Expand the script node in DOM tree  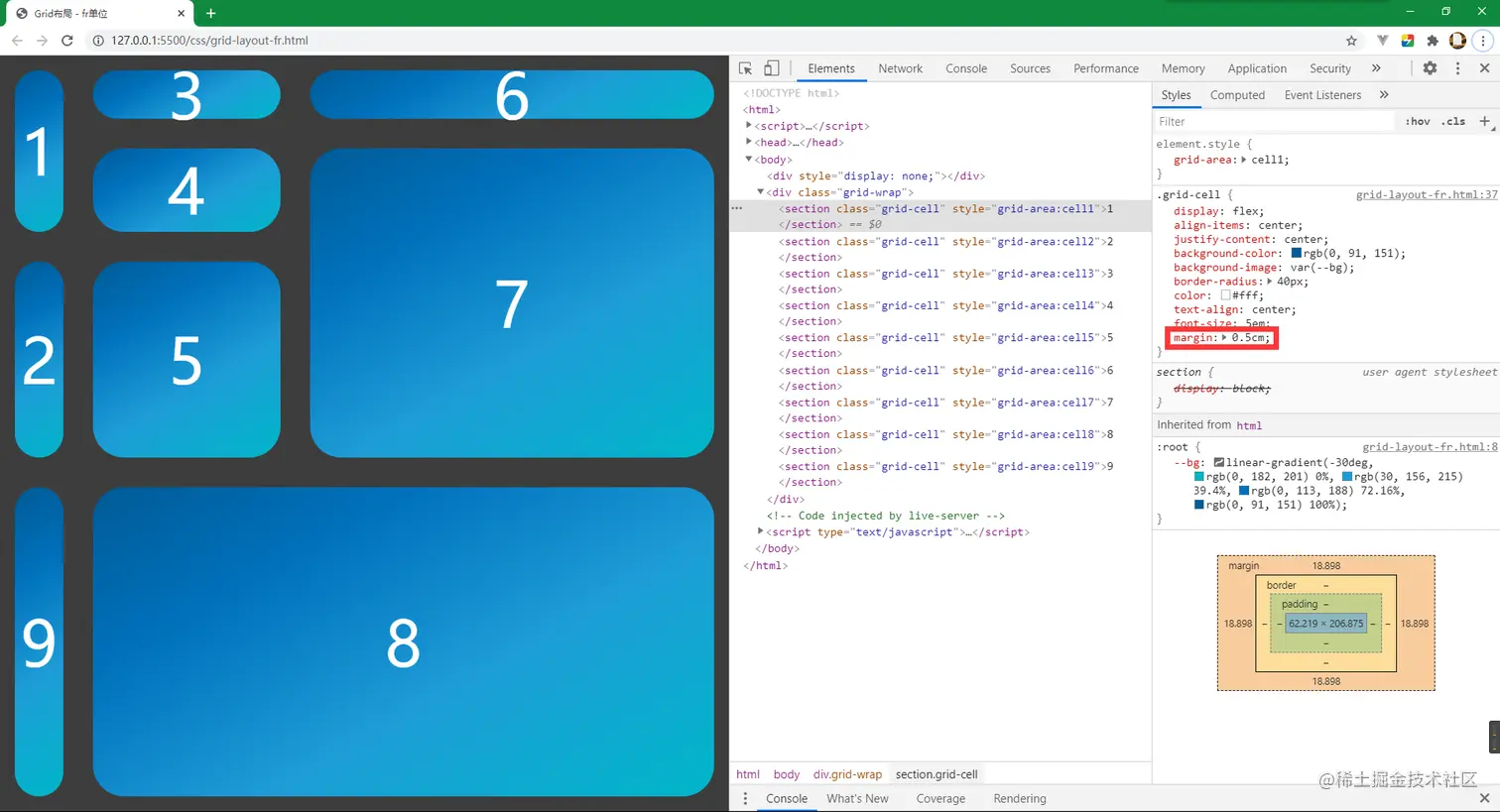tap(749, 126)
